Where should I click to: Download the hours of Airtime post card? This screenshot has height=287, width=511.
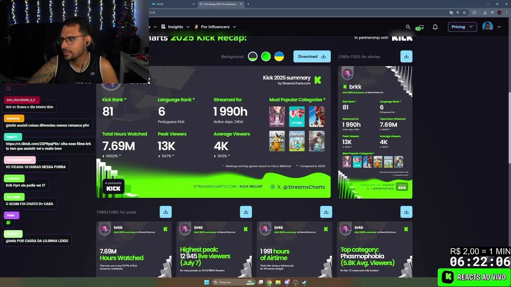pyautogui.click(x=326, y=212)
